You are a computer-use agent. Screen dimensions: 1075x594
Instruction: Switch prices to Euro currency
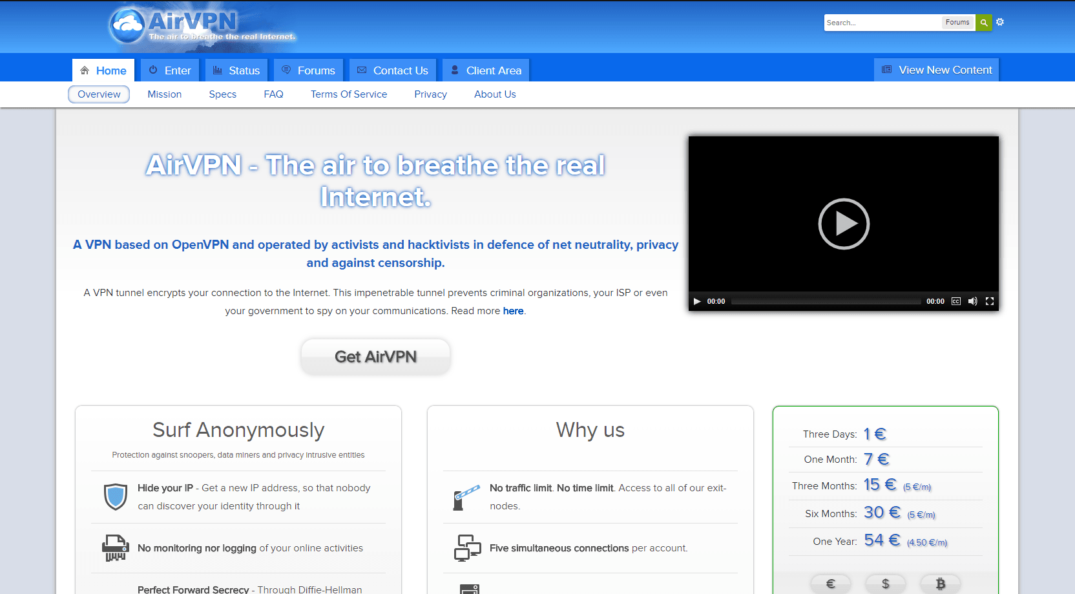[x=831, y=584]
